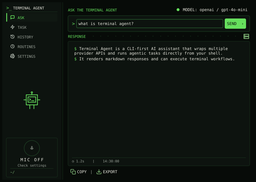This screenshot has width=256, height=182.
Task: Toggle the response layout view icon
Action: [x=246, y=36]
